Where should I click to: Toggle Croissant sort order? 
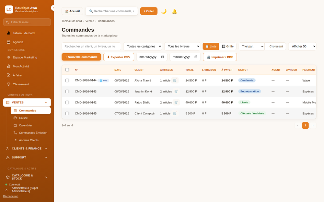(275, 46)
